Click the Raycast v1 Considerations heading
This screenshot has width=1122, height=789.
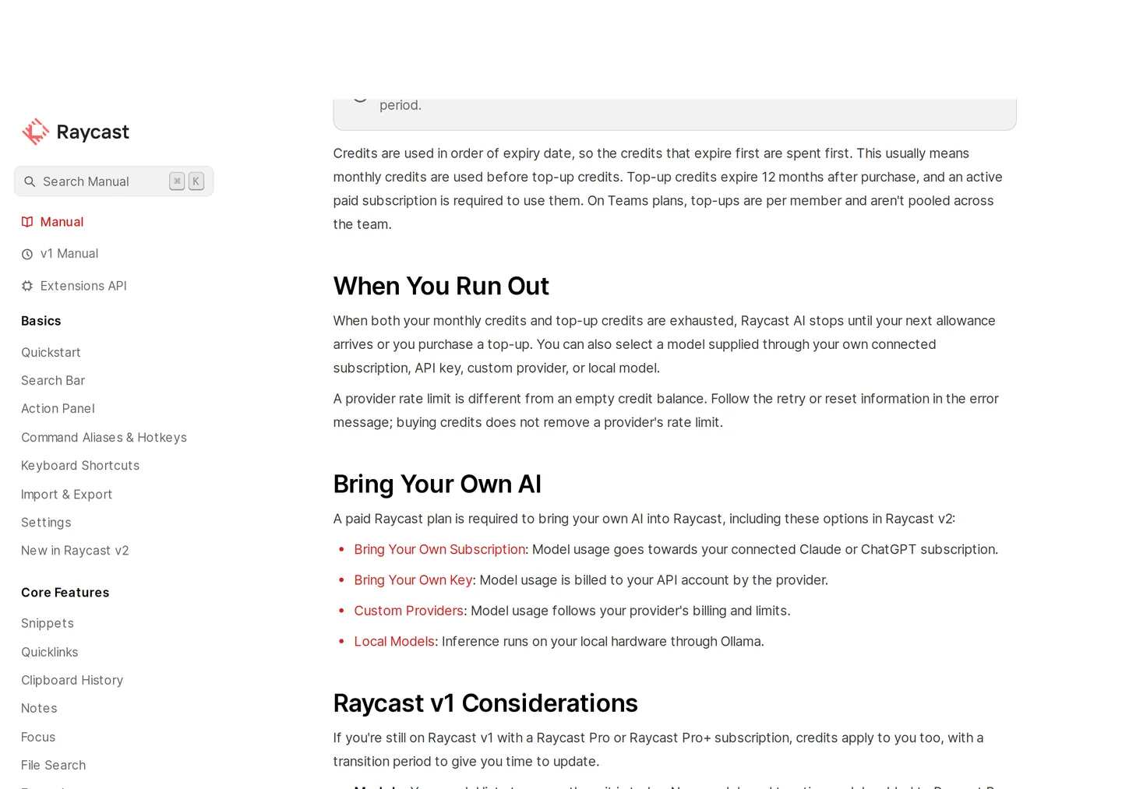485,703
